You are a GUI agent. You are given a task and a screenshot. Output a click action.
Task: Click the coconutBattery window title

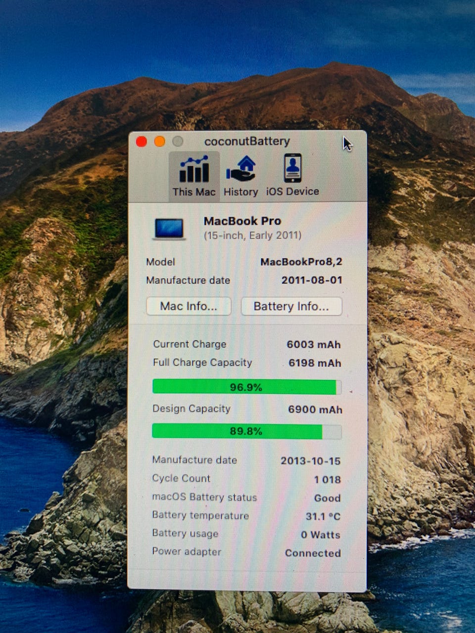click(x=247, y=141)
